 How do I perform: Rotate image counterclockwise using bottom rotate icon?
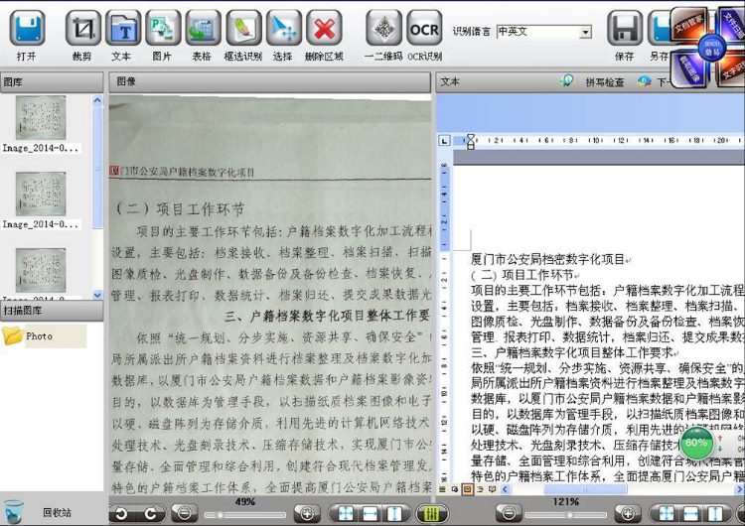(121, 513)
